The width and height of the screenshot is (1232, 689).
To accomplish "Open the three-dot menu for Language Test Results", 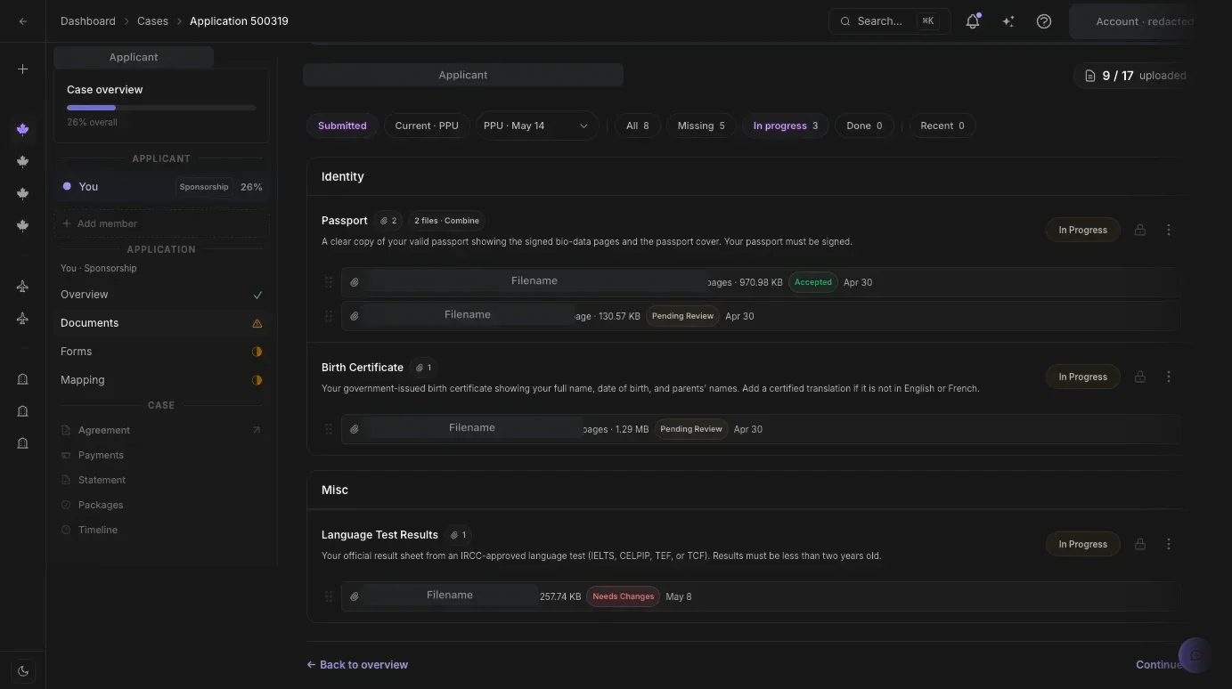I will pyautogui.click(x=1169, y=544).
